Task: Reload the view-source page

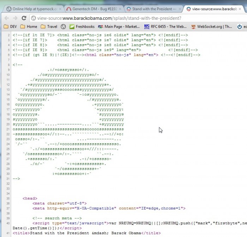Action: click(x=24, y=18)
